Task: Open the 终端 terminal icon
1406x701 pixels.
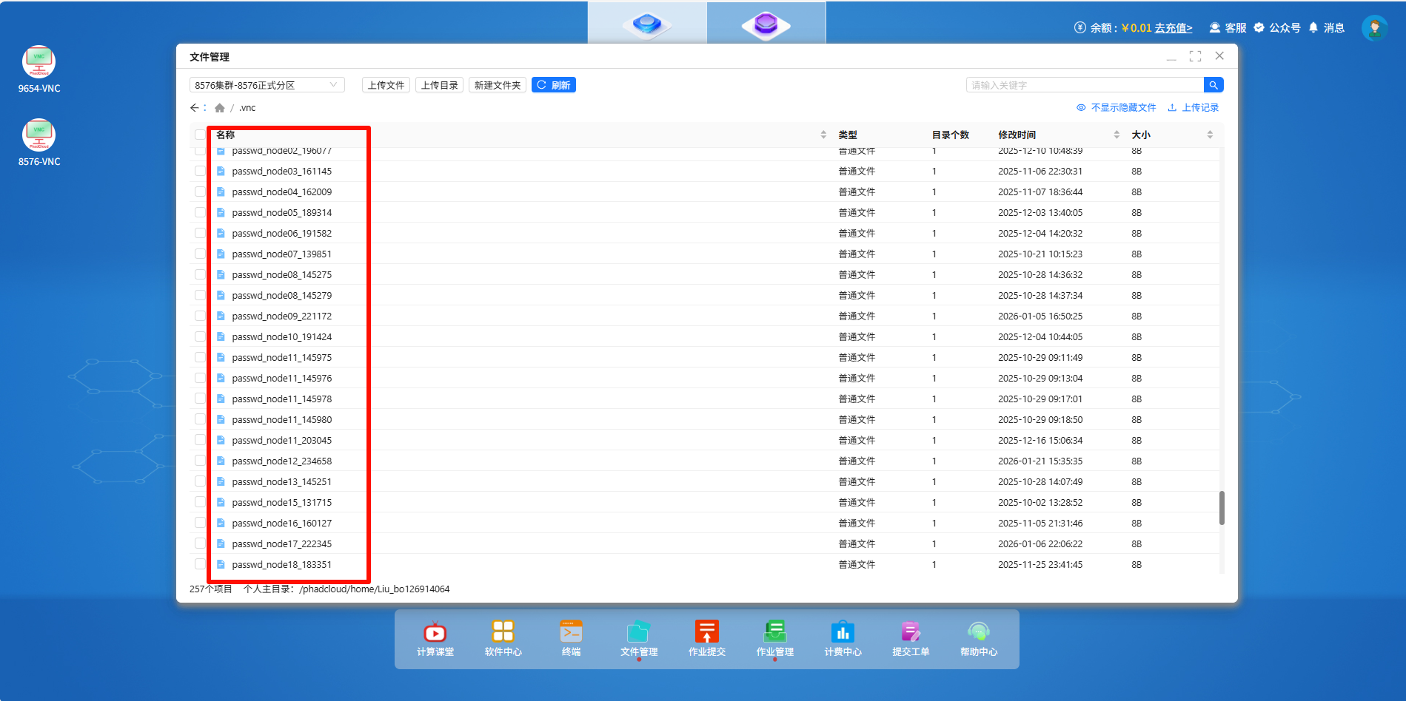Action: (x=571, y=637)
